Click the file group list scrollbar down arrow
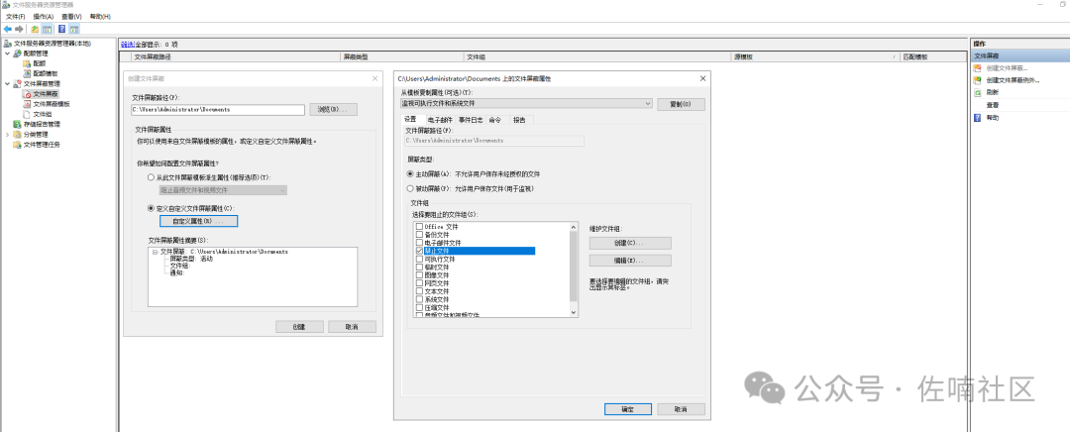Image resolution: width=1070 pixels, height=432 pixels. tap(574, 312)
